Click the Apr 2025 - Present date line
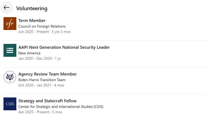This screenshot has height=121, width=210. [40, 112]
